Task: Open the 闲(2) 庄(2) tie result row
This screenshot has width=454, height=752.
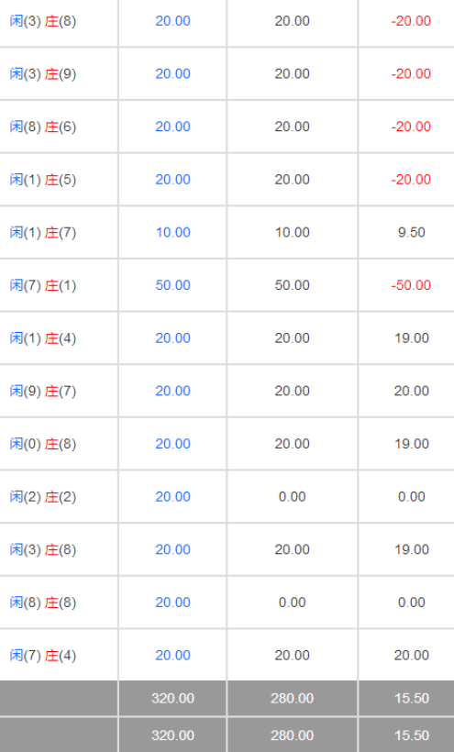Action: click(43, 496)
